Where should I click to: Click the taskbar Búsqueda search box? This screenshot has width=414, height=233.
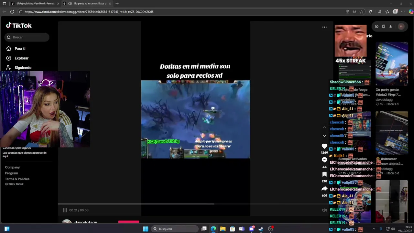175,229
